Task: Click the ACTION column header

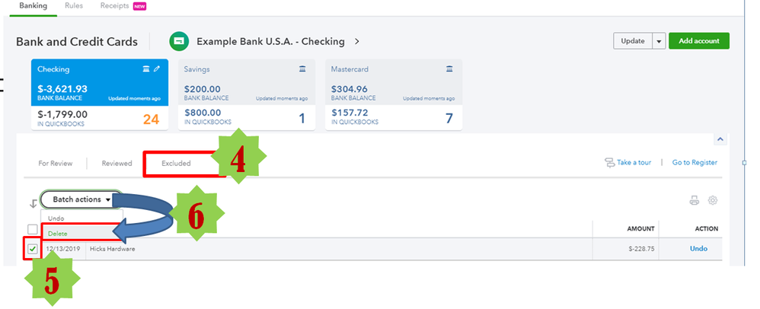Action: click(705, 228)
